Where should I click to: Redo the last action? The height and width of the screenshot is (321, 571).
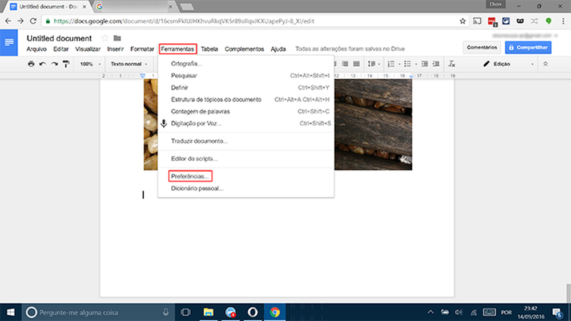coord(54,64)
